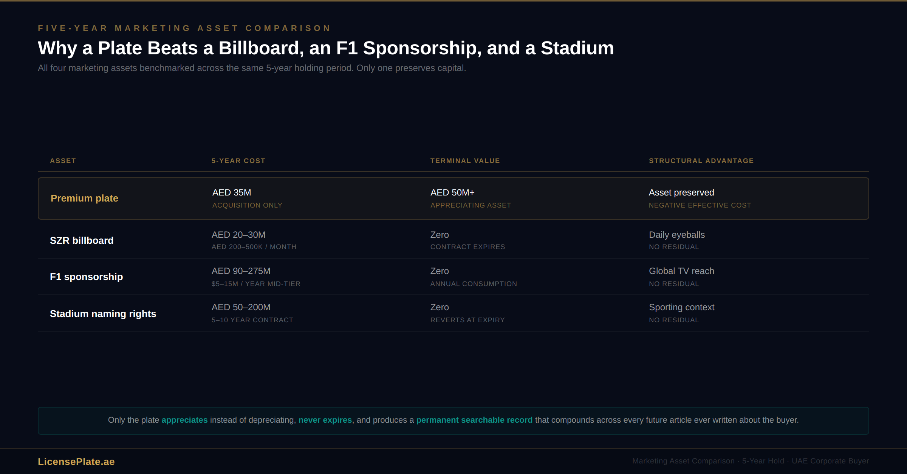This screenshot has width=907, height=474.
Task: Click the main page headline
Action: [x=325, y=48]
